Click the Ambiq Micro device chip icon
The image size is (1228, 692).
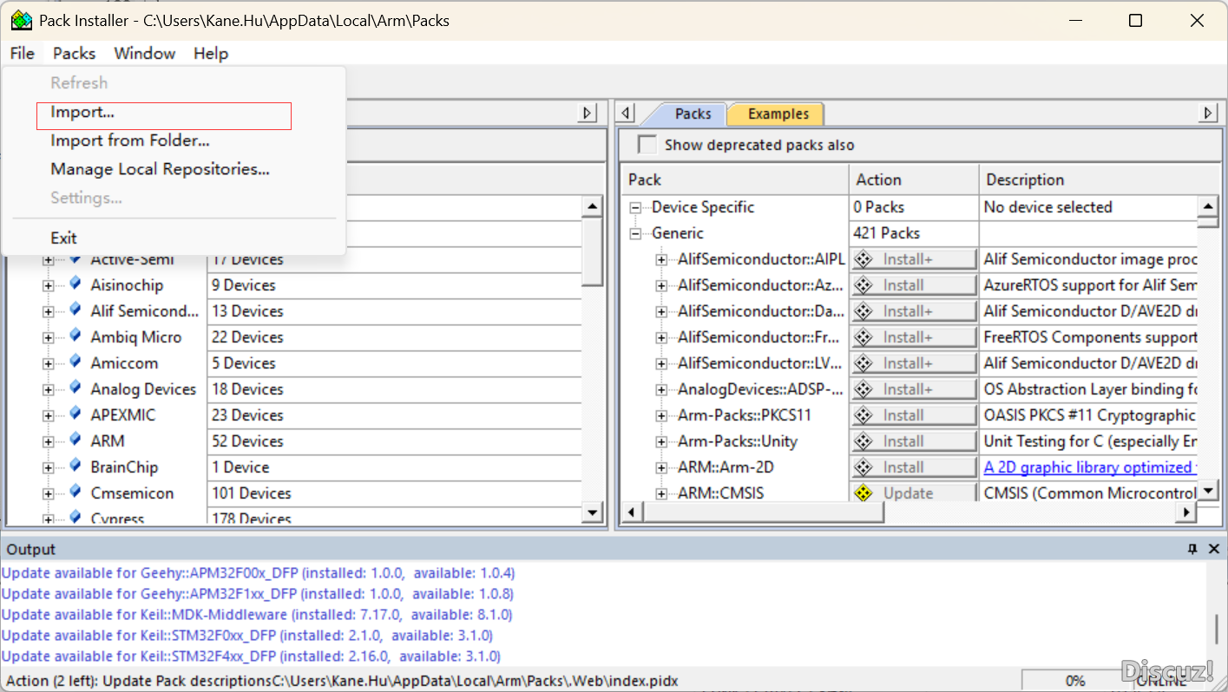point(76,336)
